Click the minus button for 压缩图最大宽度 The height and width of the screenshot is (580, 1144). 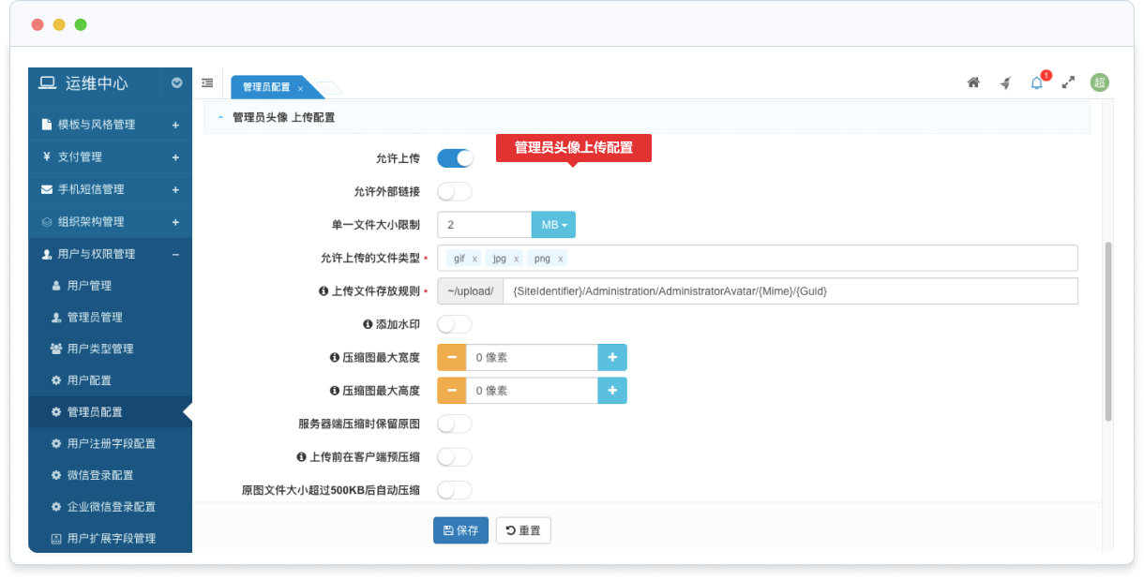(452, 357)
